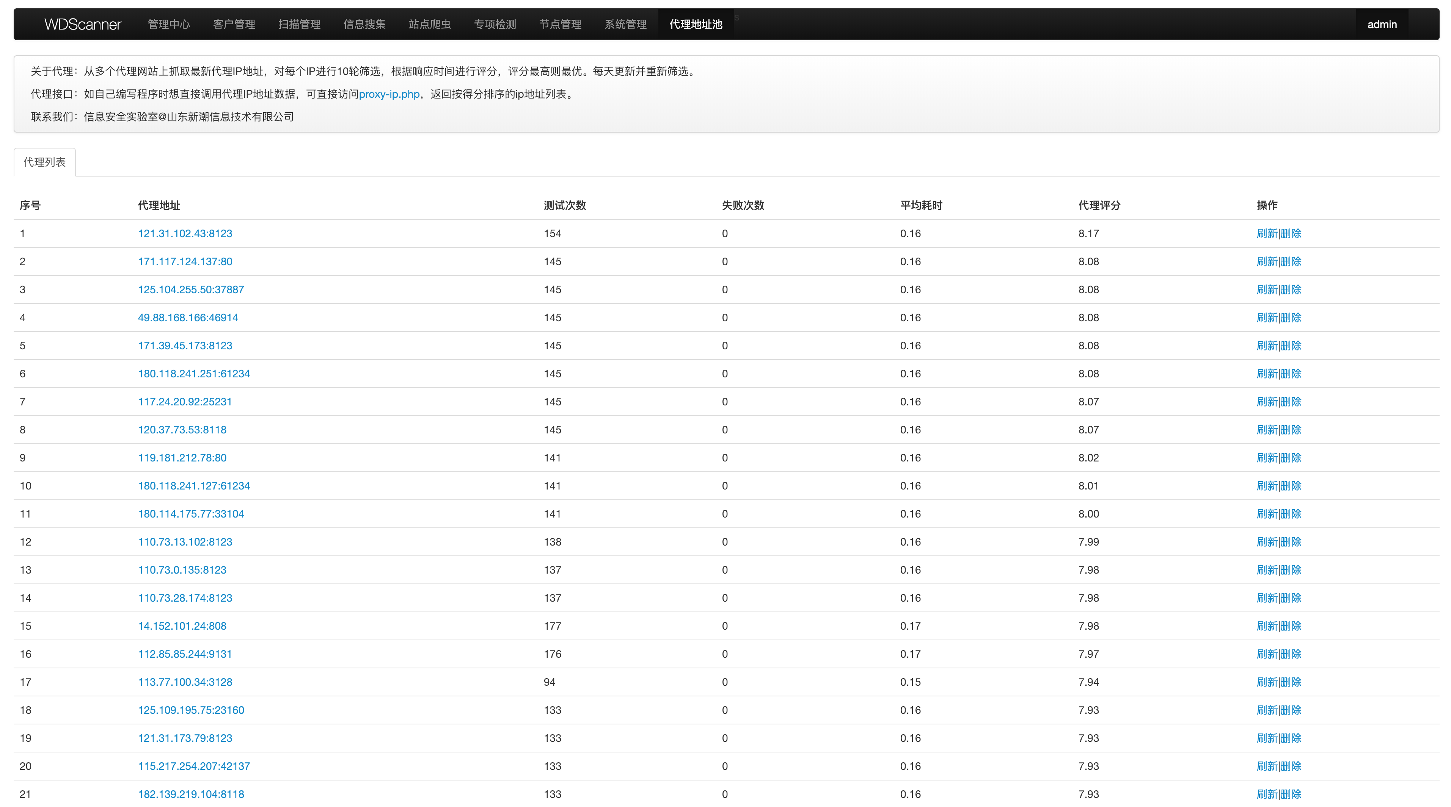Open the 信息搜集 navigation item
The height and width of the screenshot is (807, 1451).
(x=364, y=24)
